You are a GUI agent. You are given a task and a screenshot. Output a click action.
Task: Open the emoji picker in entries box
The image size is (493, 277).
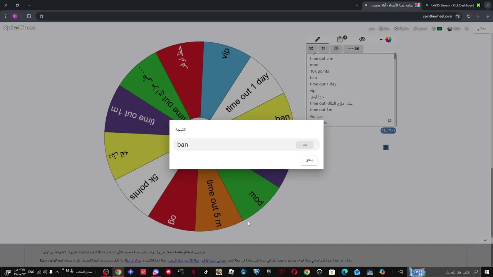point(390,120)
